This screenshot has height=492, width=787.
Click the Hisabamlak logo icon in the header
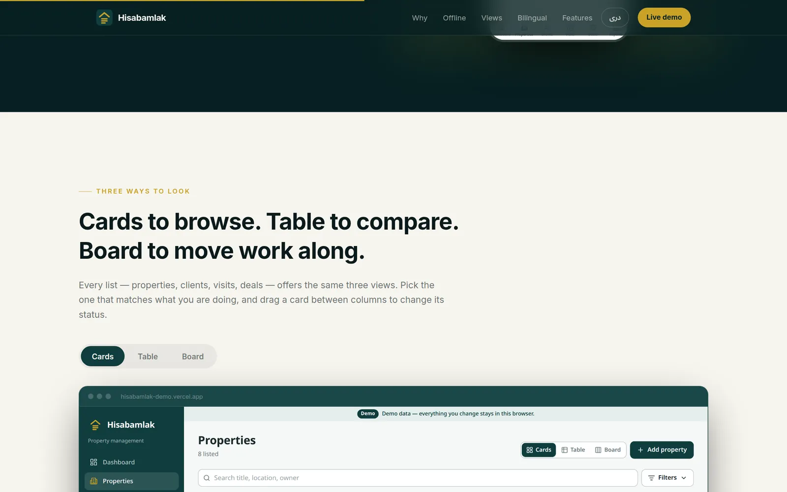pos(104,18)
